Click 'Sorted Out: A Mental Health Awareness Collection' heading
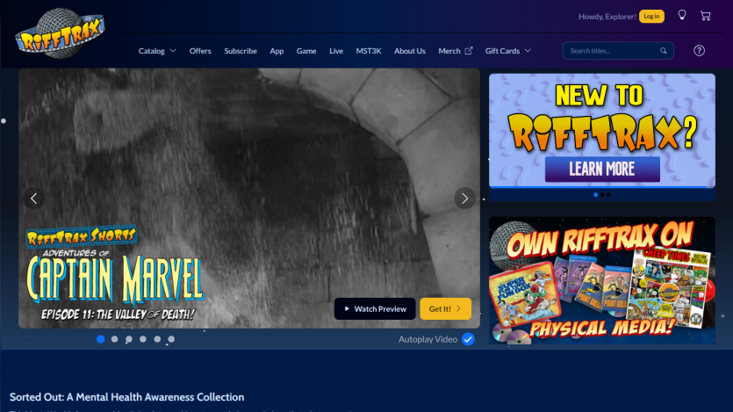The width and height of the screenshot is (733, 412). (126, 397)
